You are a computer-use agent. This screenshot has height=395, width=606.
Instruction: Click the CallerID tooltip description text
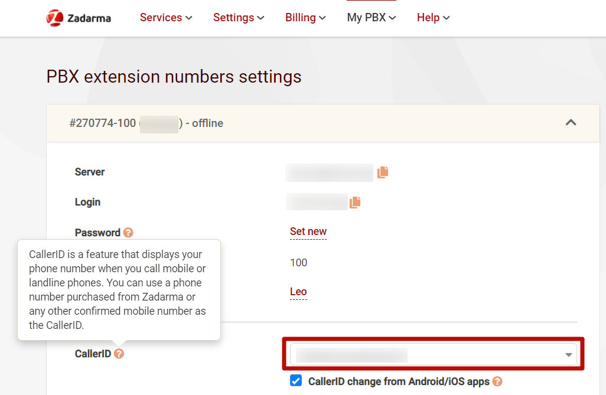pyautogui.click(x=118, y=289)
